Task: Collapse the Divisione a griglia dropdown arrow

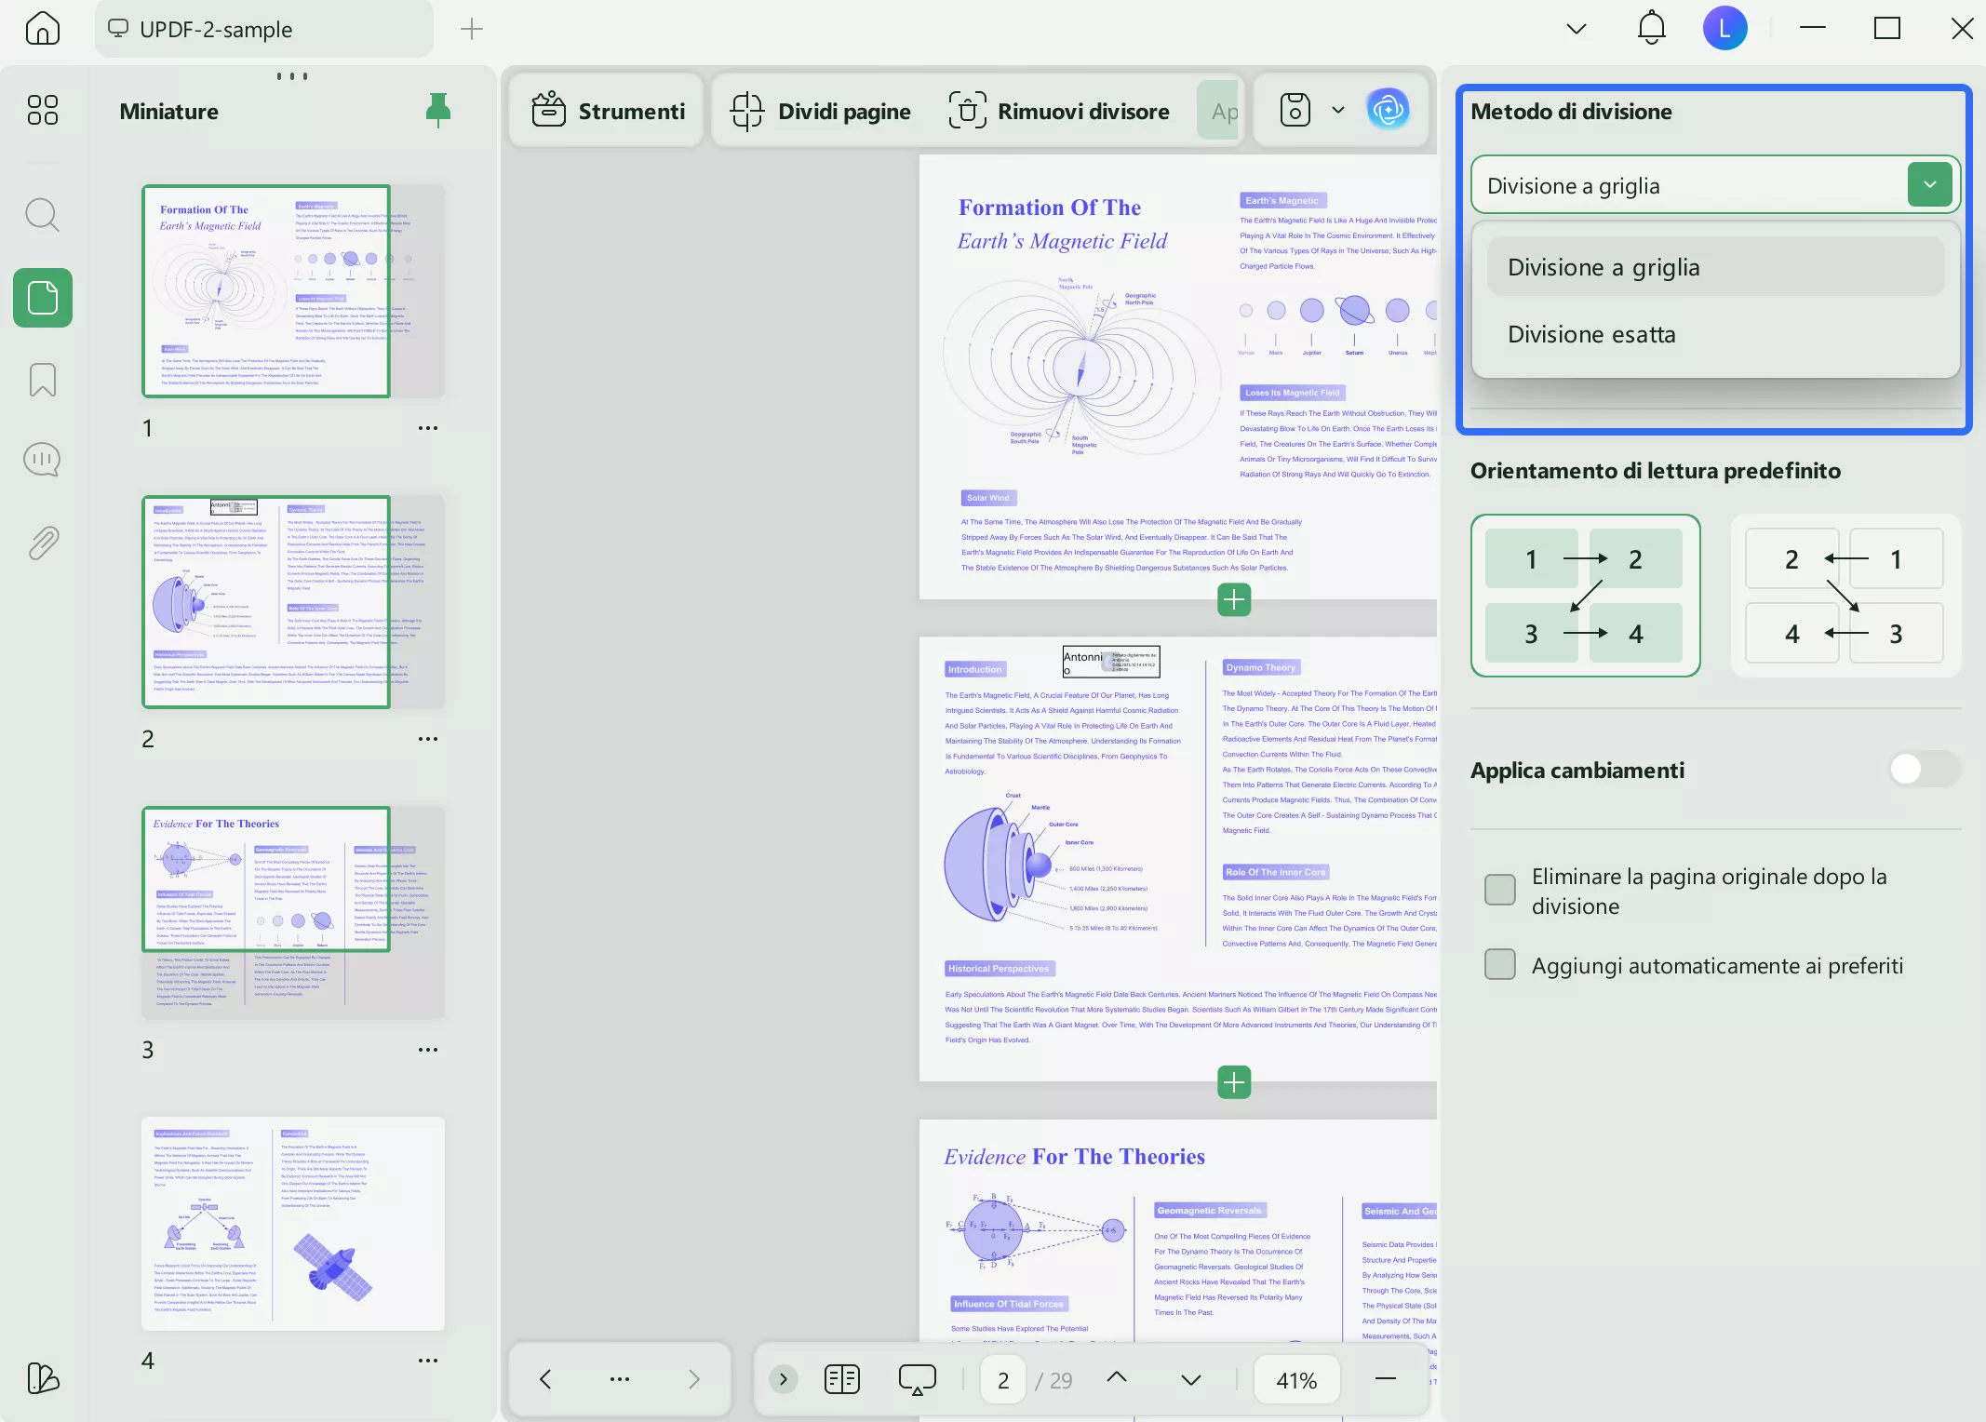Action: 1929,185
